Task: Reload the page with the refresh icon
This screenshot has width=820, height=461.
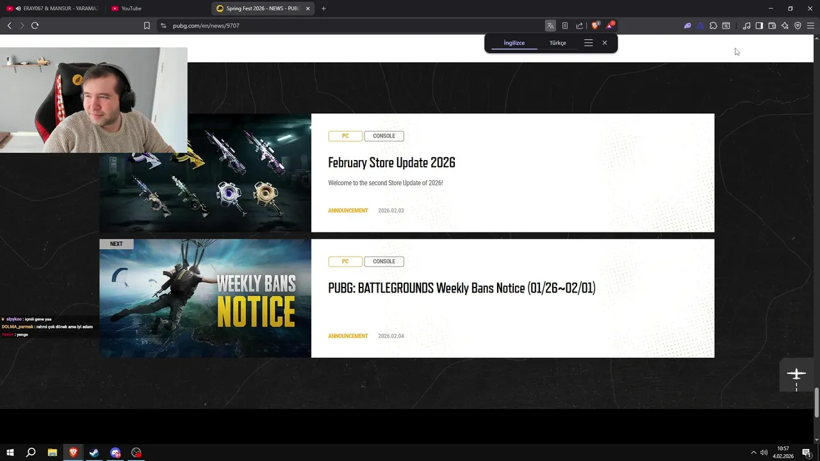Action: 35,26
